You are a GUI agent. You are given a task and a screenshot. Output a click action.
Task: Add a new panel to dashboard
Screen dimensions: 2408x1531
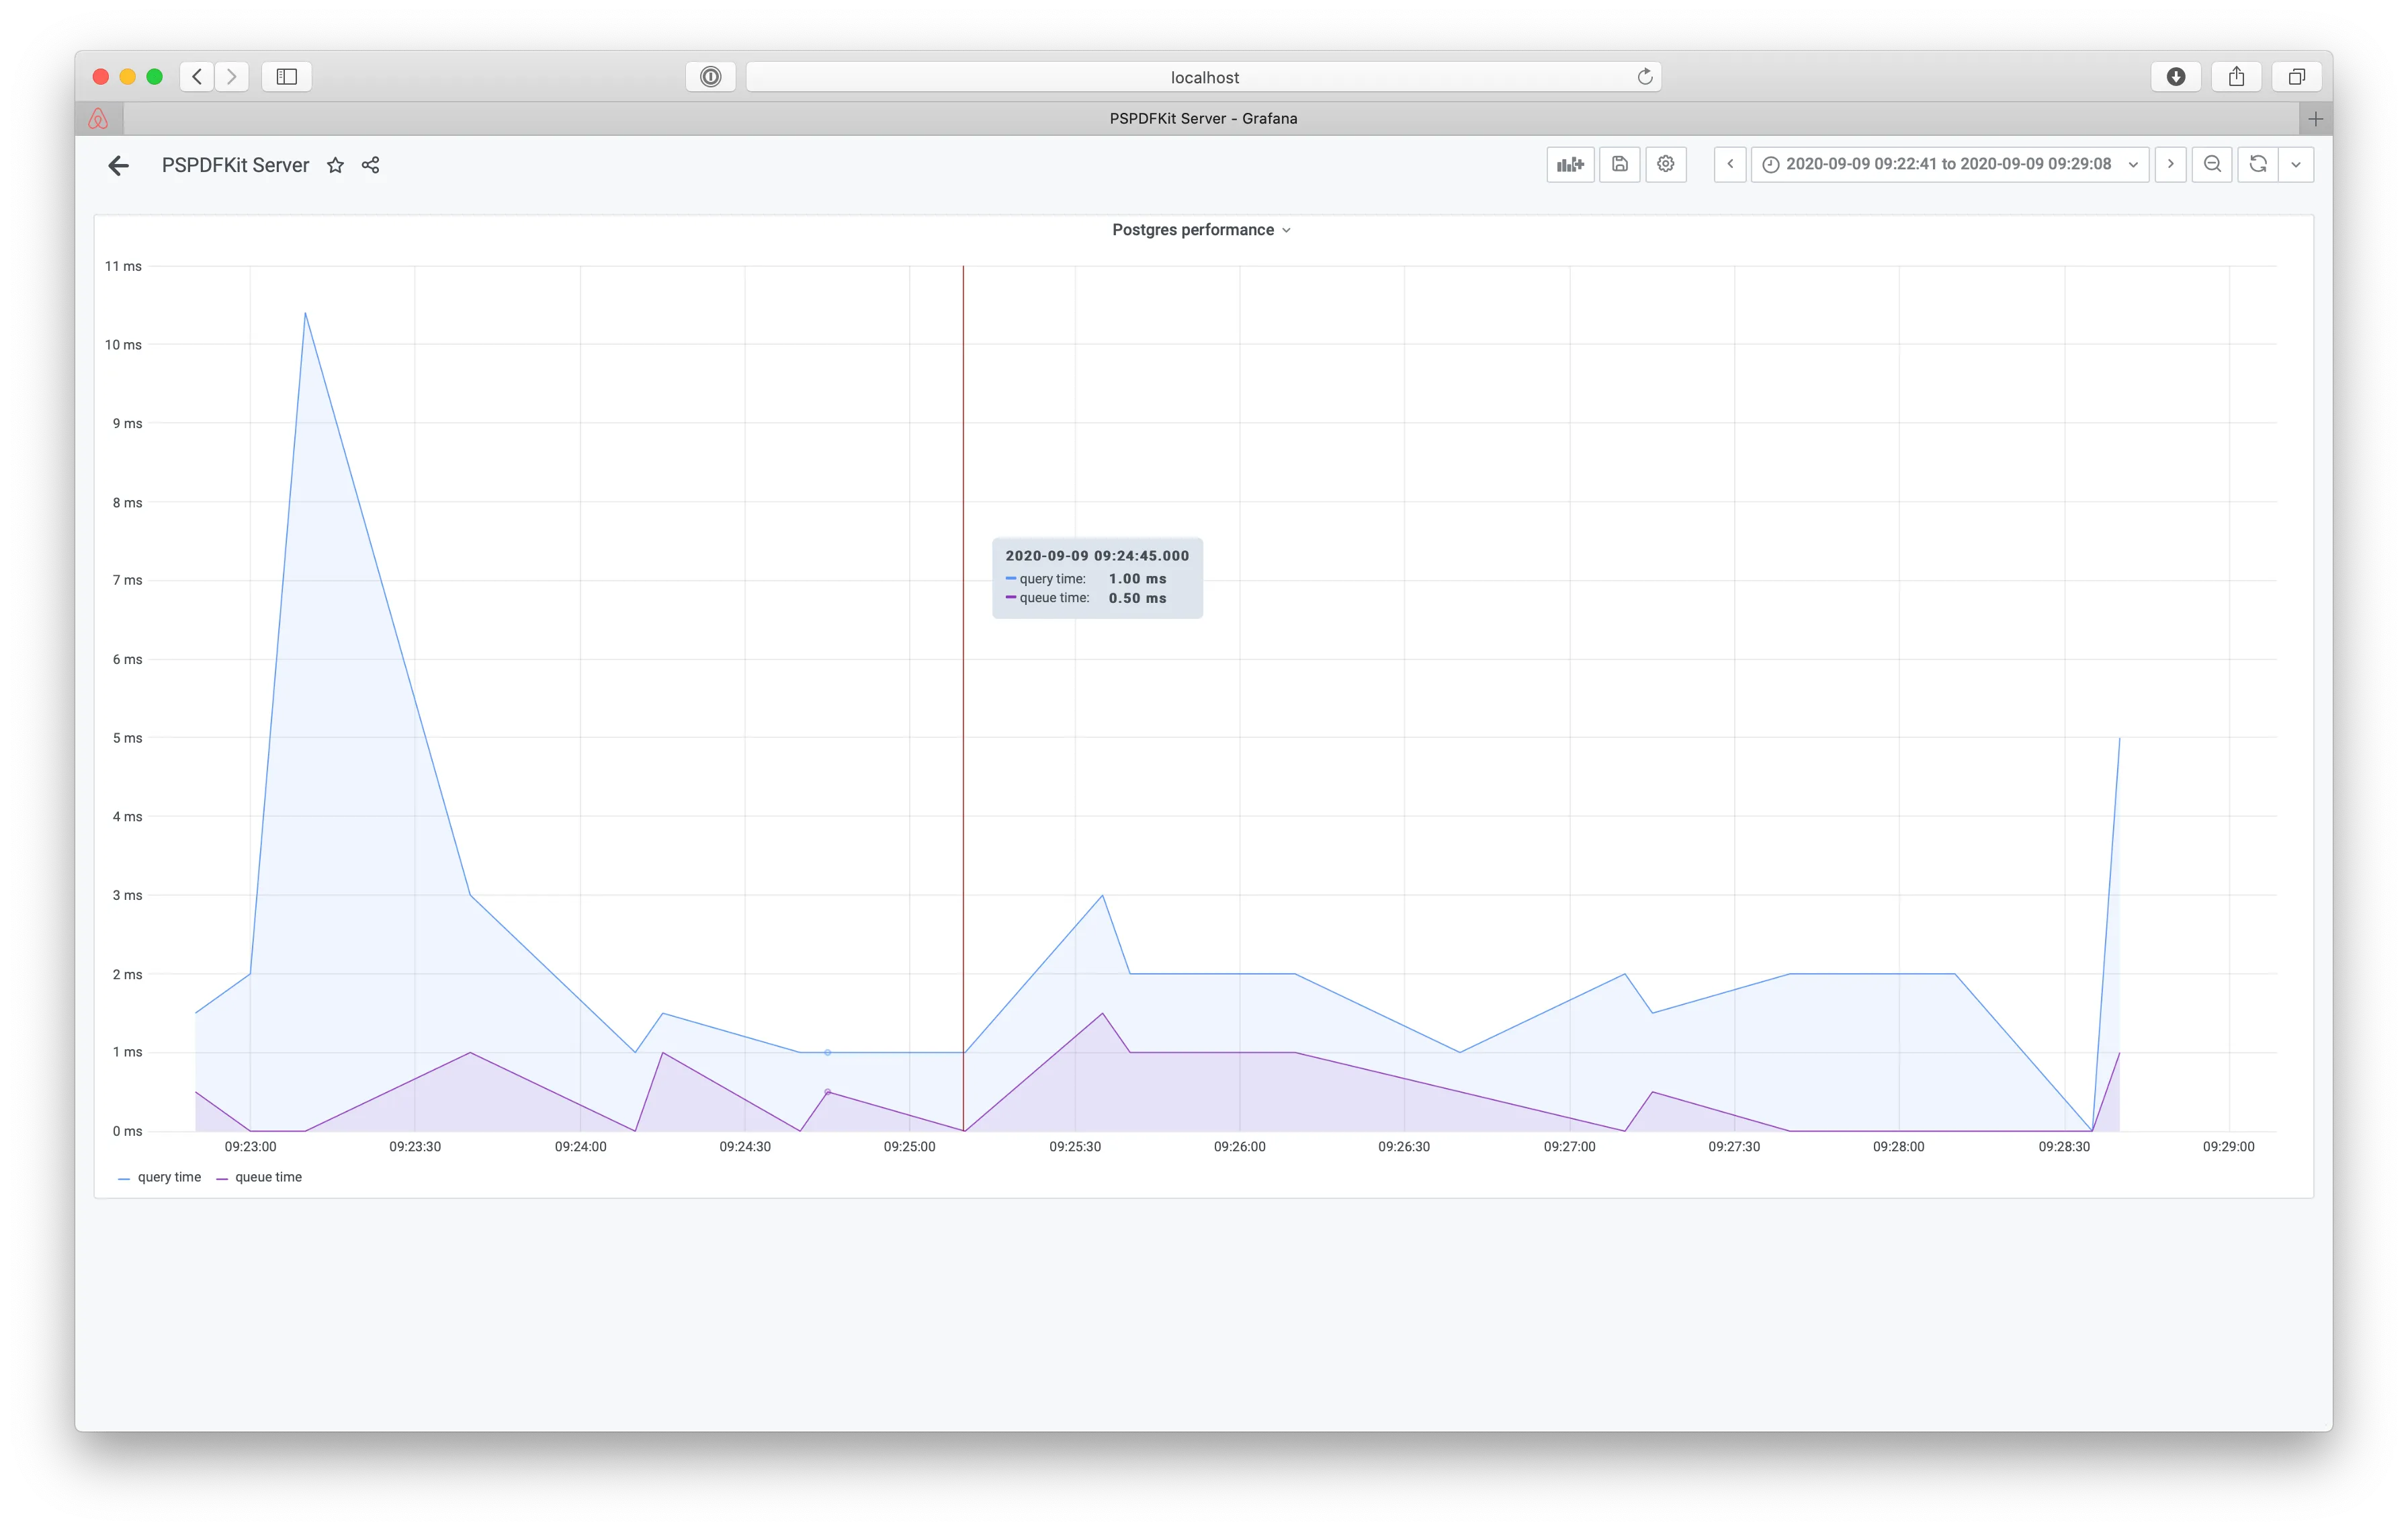(1570, 164)
